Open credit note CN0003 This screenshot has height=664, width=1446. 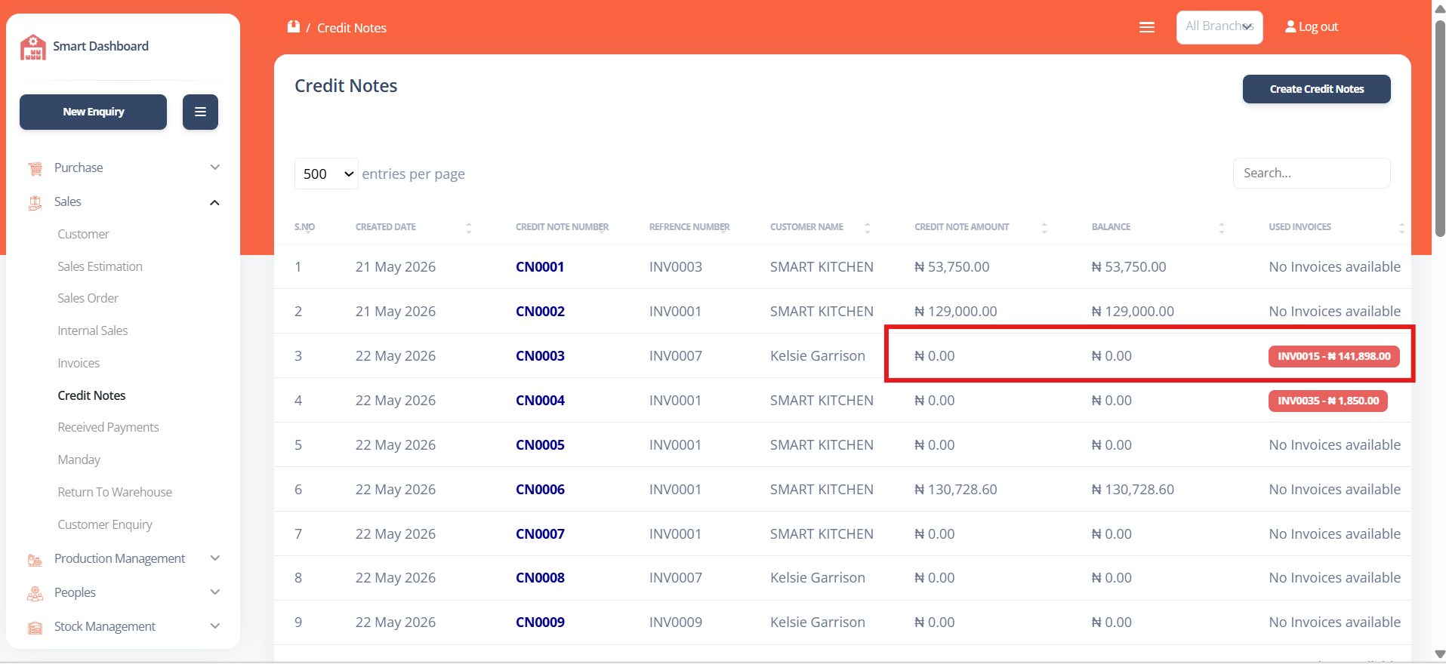tap(540, 355)
